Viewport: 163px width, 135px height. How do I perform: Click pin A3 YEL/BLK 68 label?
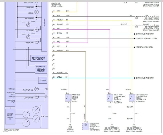[x=60, y=20]
